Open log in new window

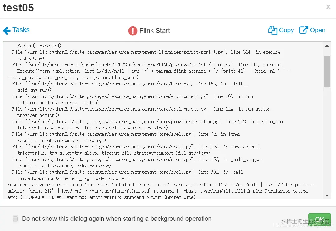coord(312,30)
